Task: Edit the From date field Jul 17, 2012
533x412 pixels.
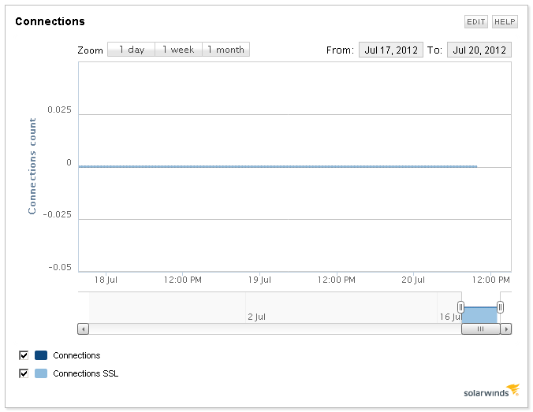Action: tap(391, 50)
